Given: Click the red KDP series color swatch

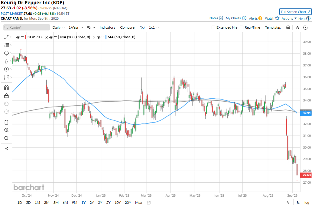Looking at the screenshot, I should click(26, 37).
